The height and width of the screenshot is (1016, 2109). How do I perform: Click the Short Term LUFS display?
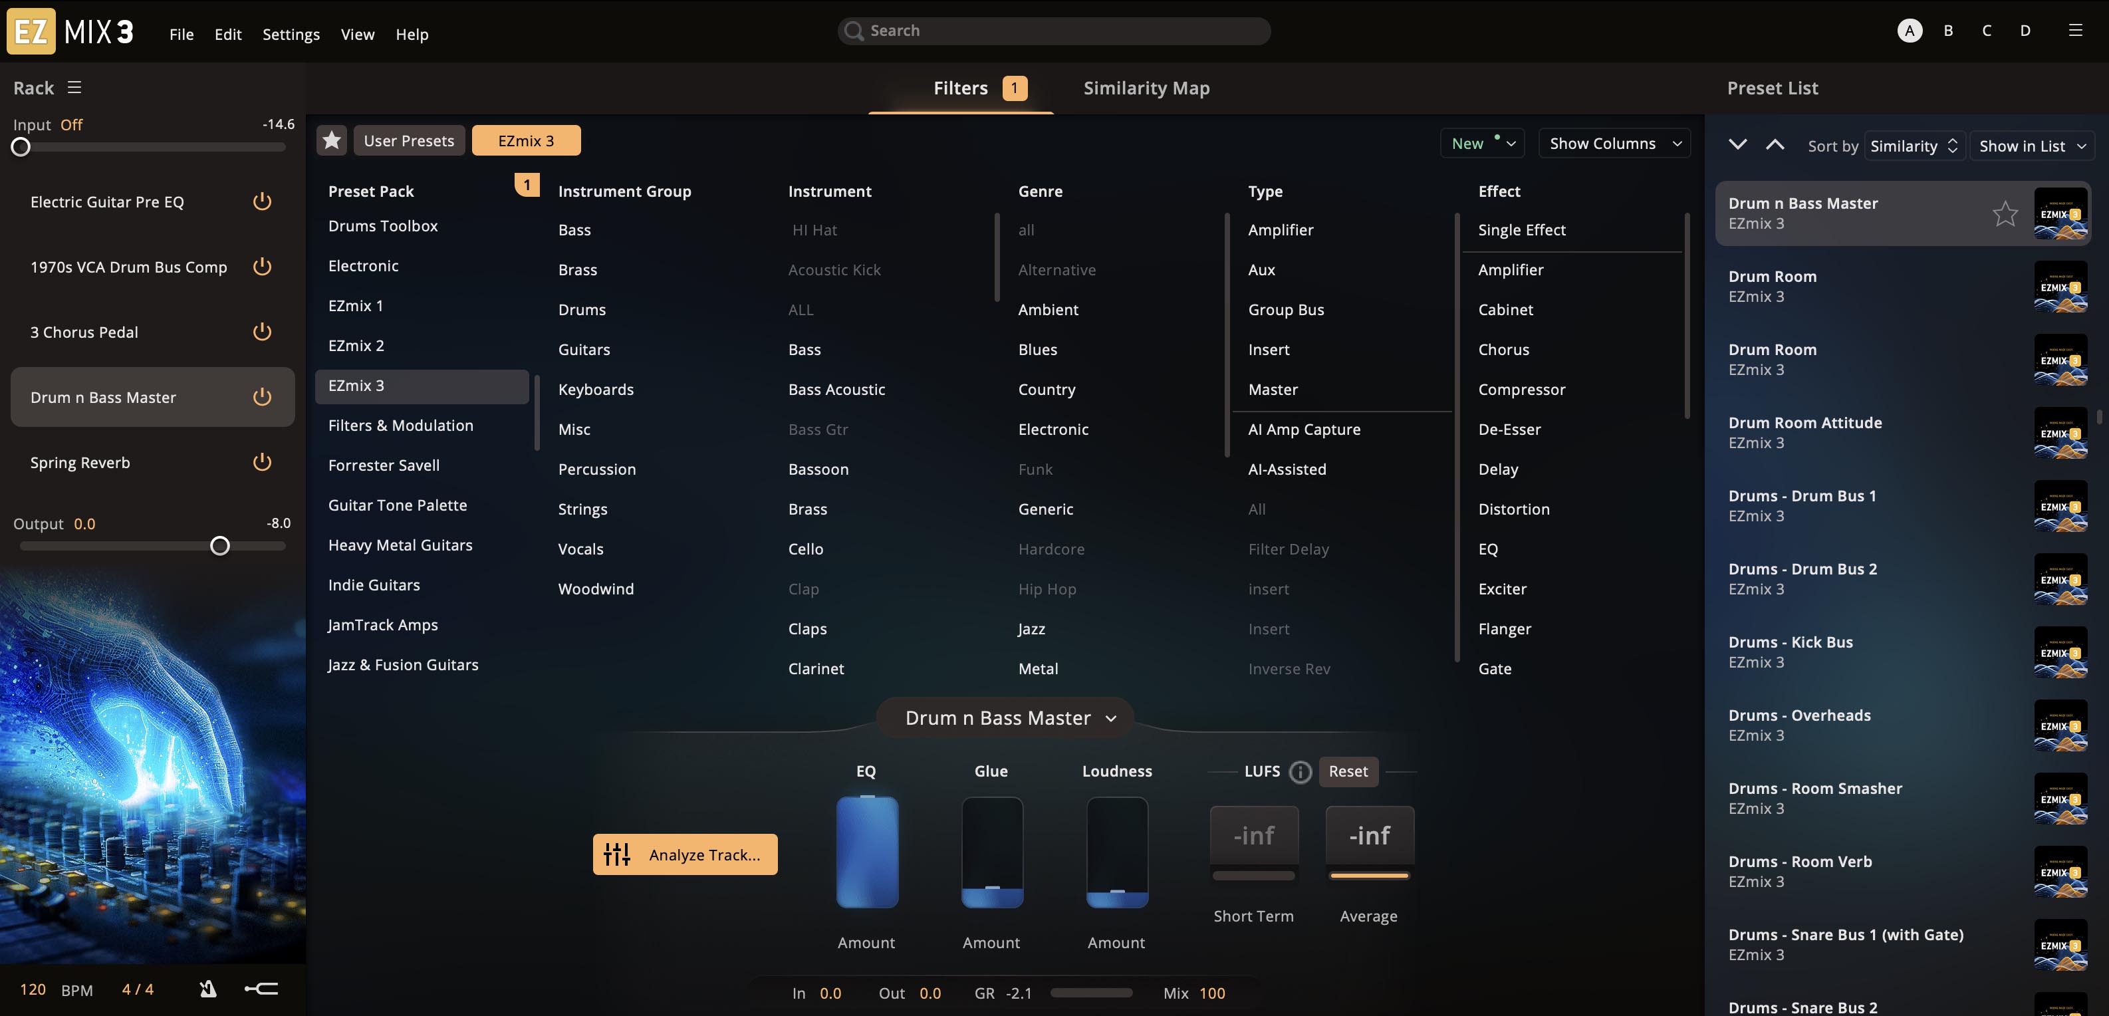click(x=1254, y=836)
